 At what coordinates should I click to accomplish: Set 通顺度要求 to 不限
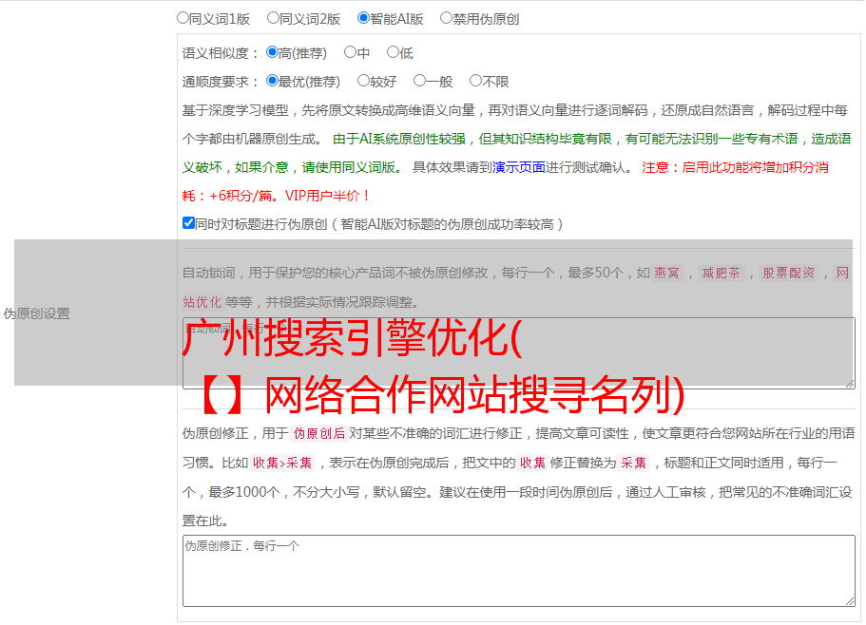coord(475,81)
